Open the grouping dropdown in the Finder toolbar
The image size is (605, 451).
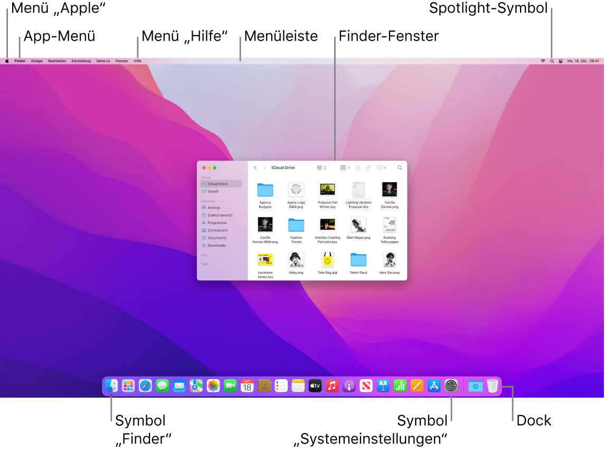click(344, 167)
